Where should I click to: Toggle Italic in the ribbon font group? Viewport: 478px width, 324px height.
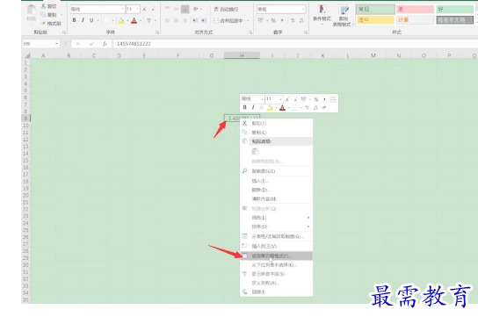click(83, 20)
